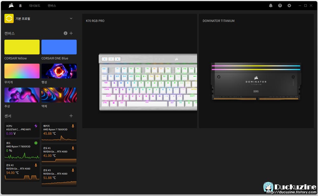
Task: Click the yellow 기본 프로필 profile icon
Action: pyautogui.click(x=9, y=19)
